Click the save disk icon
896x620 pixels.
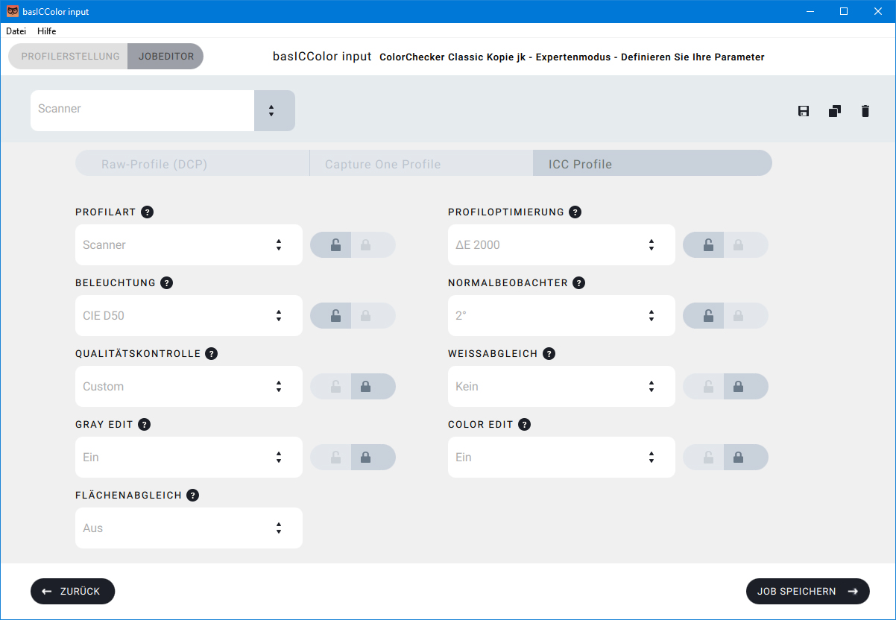point(804,111)
